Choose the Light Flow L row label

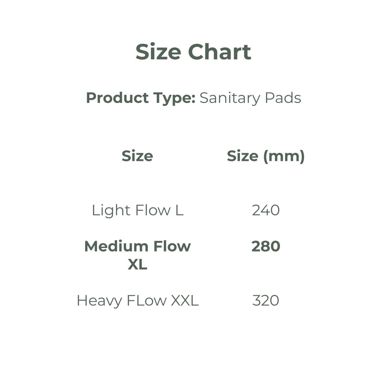[138, 210]
